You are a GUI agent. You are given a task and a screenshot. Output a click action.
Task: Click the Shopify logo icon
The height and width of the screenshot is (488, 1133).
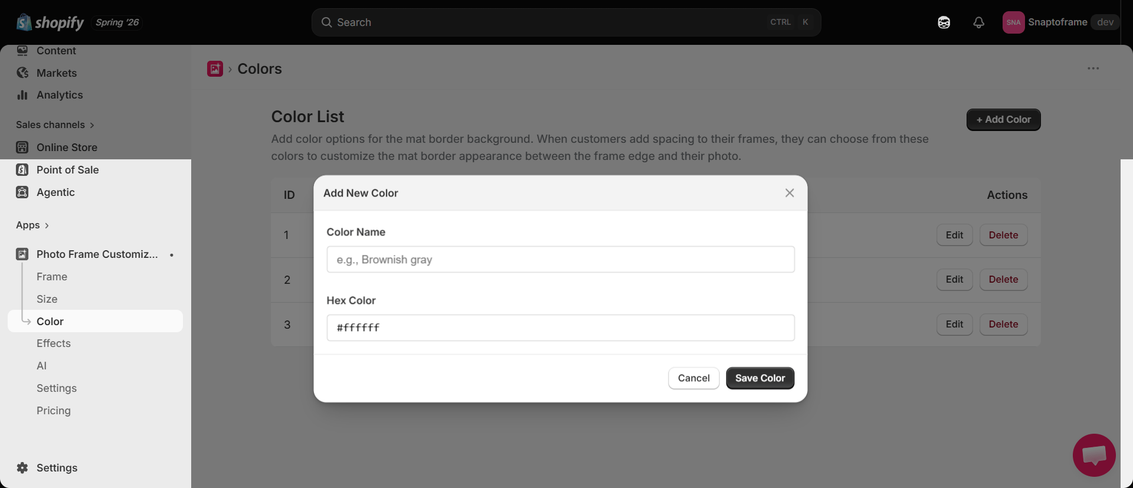click(24, 22)
